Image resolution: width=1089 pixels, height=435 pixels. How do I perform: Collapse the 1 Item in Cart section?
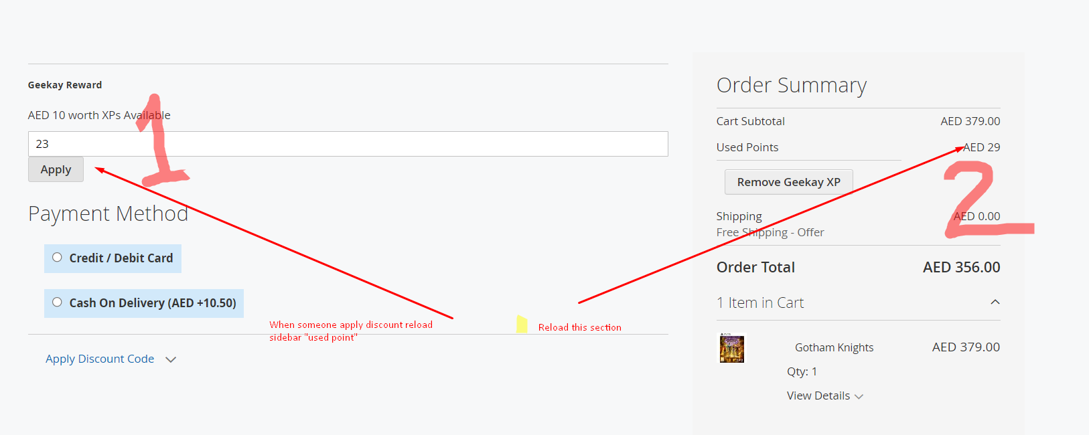760,303
